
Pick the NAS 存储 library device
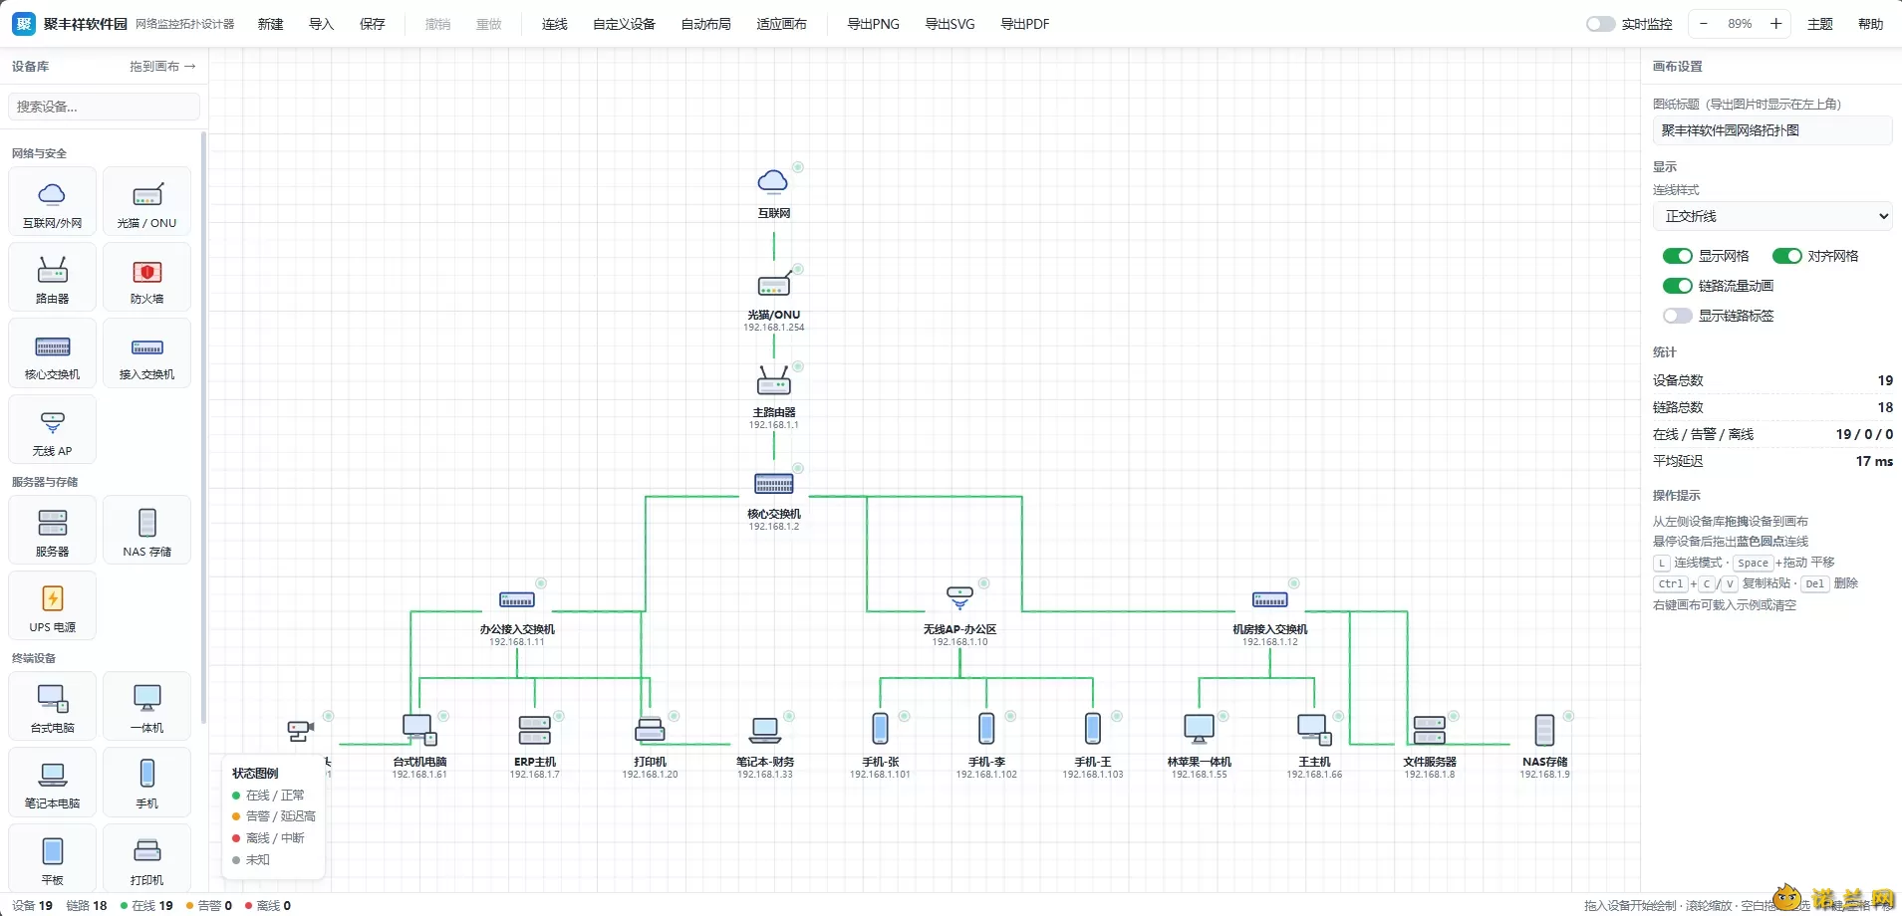[146, 530]
